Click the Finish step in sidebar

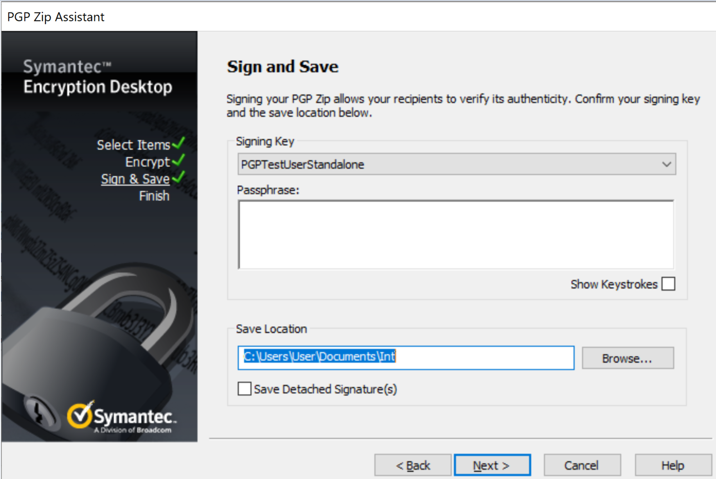click(x=154, y=196)
